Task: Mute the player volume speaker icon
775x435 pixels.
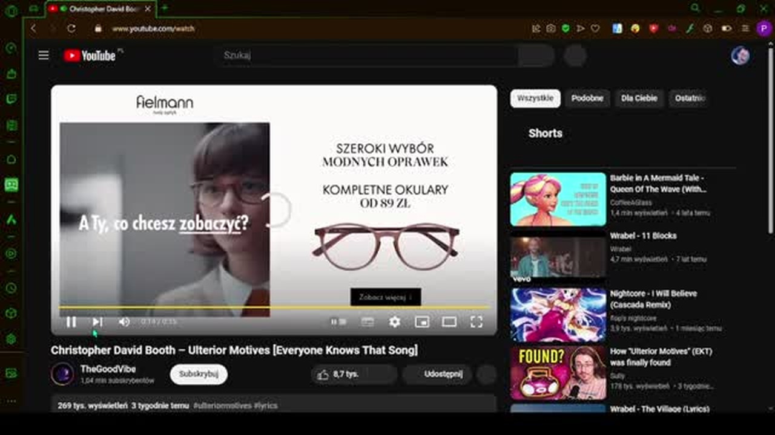Action: pyautogui.click(x=124, y=322)
